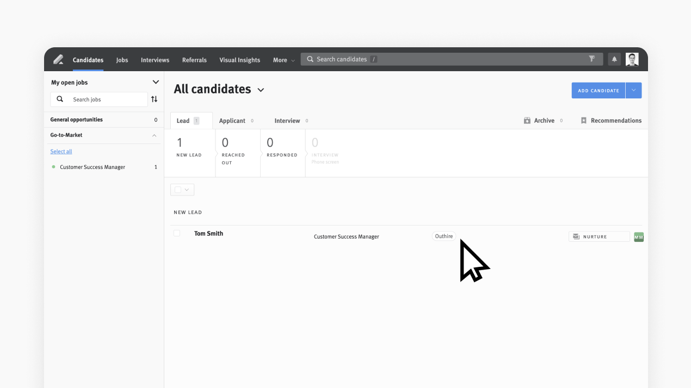Image resolution: width=691 pixels, height=388 pixels.
Task: Click the MM owner badge
Action: pyautogui.click(x=639, y=237)
